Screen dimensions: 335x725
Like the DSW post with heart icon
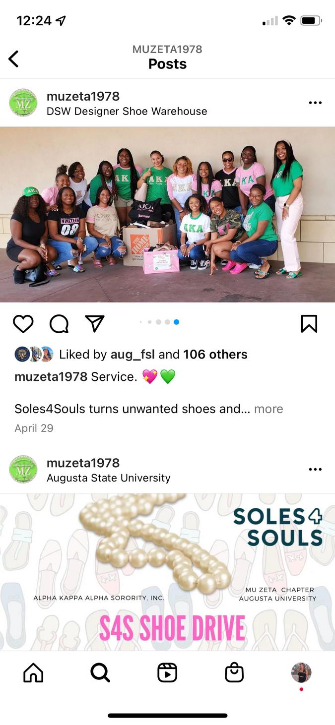point(23,324)
